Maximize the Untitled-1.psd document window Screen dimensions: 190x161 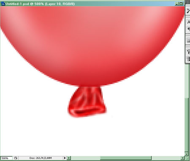[181, 4]
